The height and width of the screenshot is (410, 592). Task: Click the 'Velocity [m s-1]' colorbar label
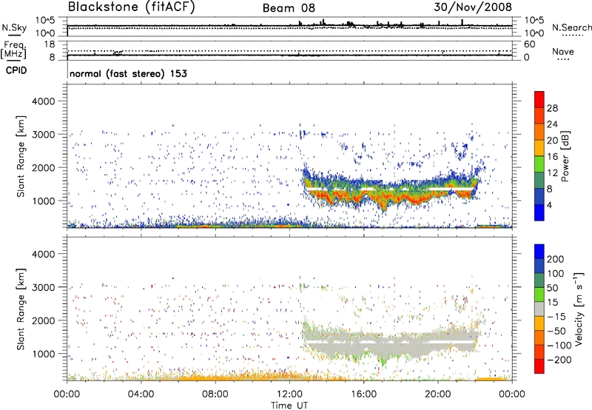(578, 309)
